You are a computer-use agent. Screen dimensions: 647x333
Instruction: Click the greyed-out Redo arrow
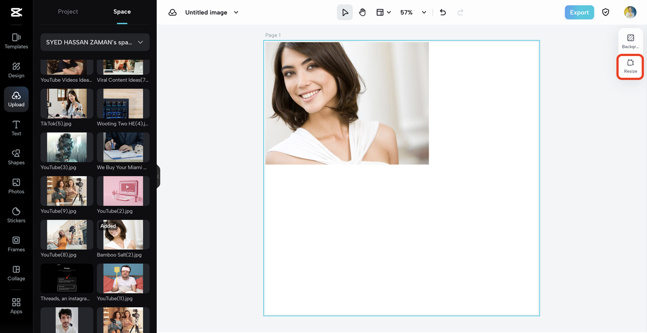(x=460, y=12)
